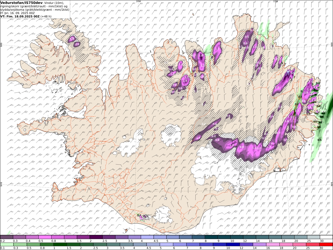Select the snow legend swatch for 1–1.5 mm
The height and width of the screenshot is (250, 333).
click(70, 237)
